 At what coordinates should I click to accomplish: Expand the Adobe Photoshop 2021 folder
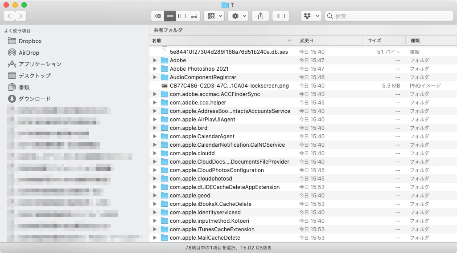pyautogui.click(x=155, y=68)
